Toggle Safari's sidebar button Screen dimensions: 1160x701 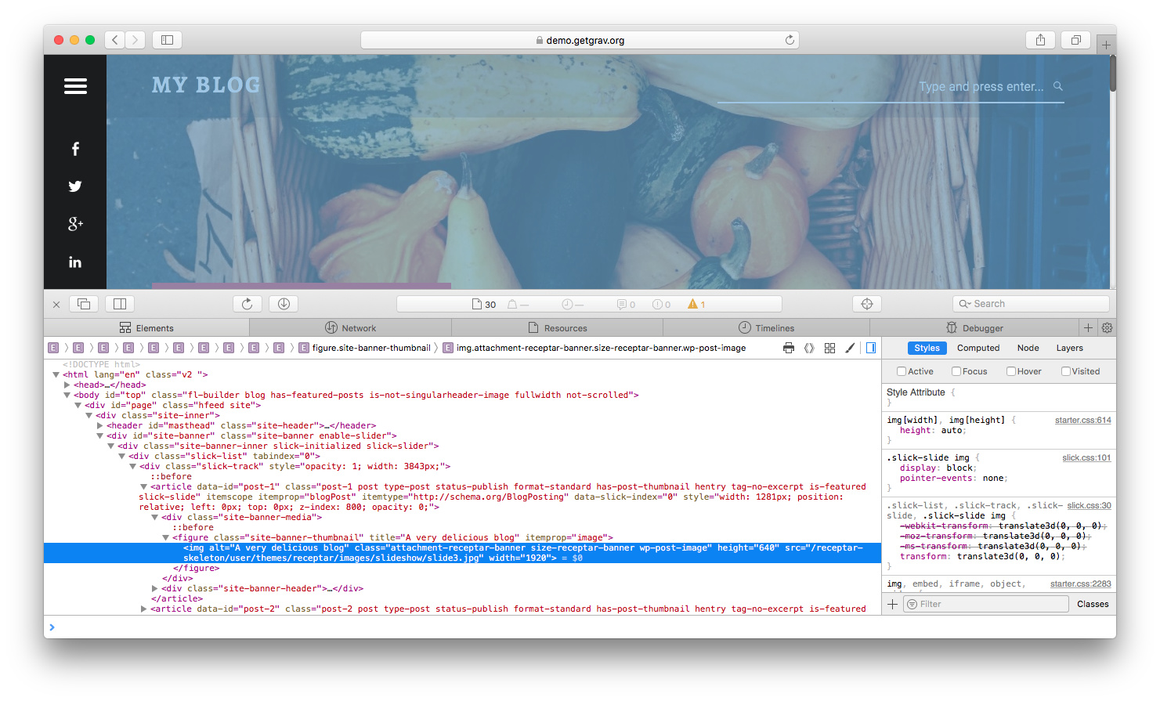point(167,40)
